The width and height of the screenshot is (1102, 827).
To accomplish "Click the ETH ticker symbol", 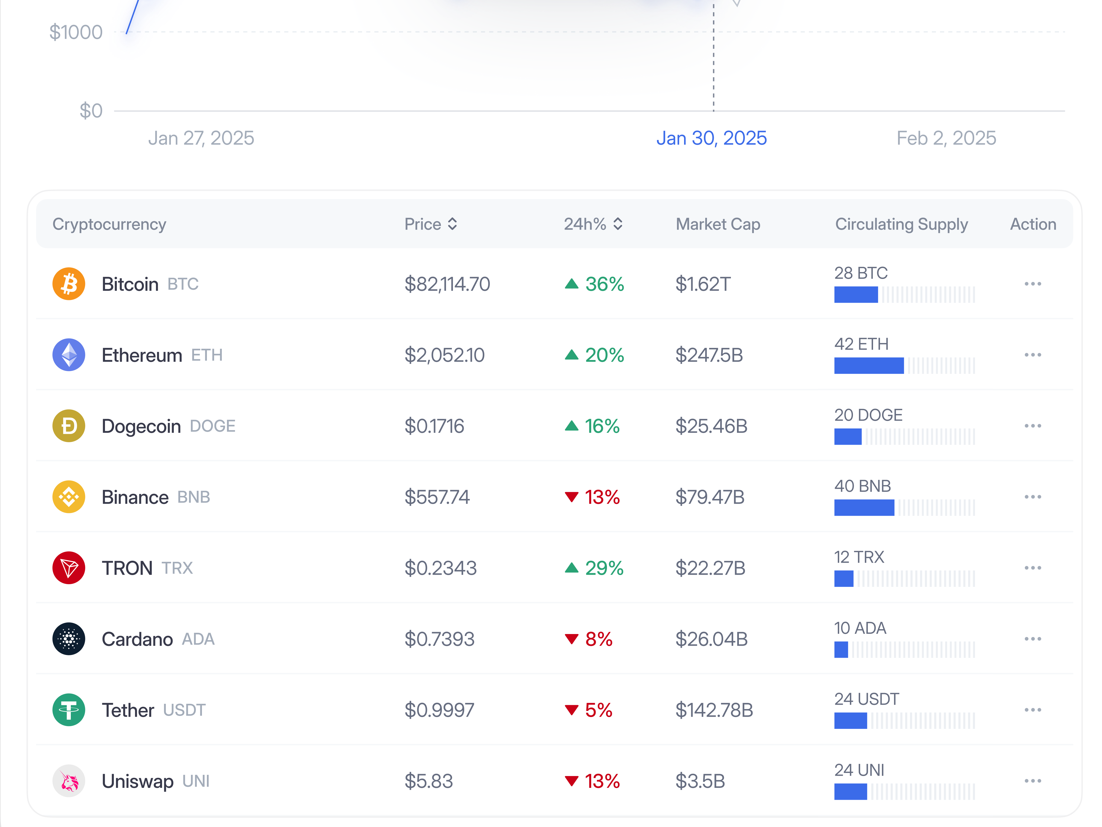I will pos(207,355).
